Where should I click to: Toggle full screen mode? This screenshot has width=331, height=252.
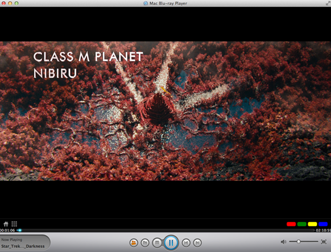tap(324, 242)
